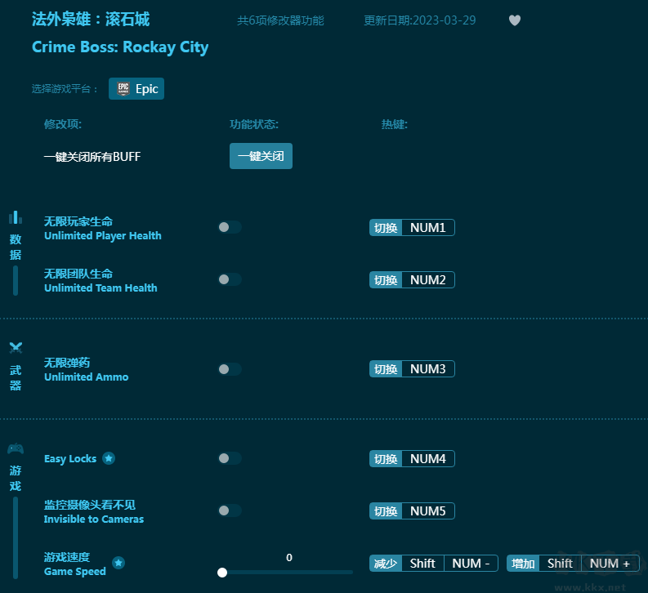Click the 减少 Shift NUM - hotkey button

click(x=434, y=564)
